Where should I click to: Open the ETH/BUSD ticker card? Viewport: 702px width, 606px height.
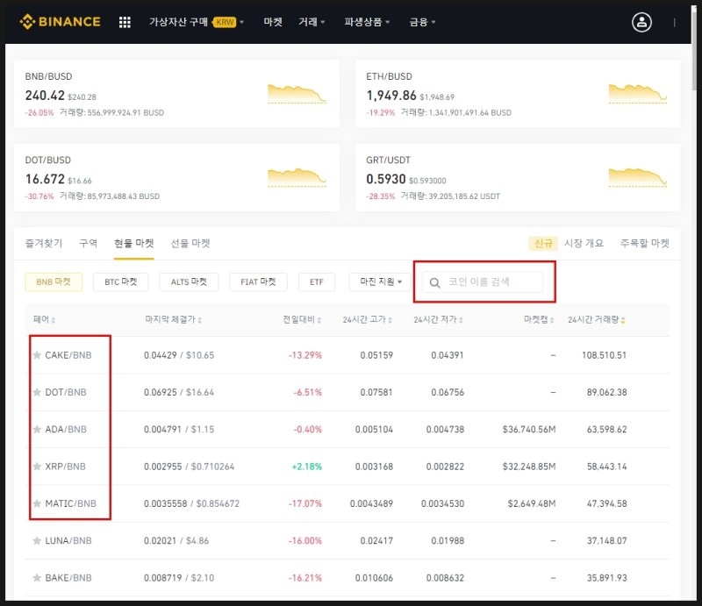tap(518, 94)
